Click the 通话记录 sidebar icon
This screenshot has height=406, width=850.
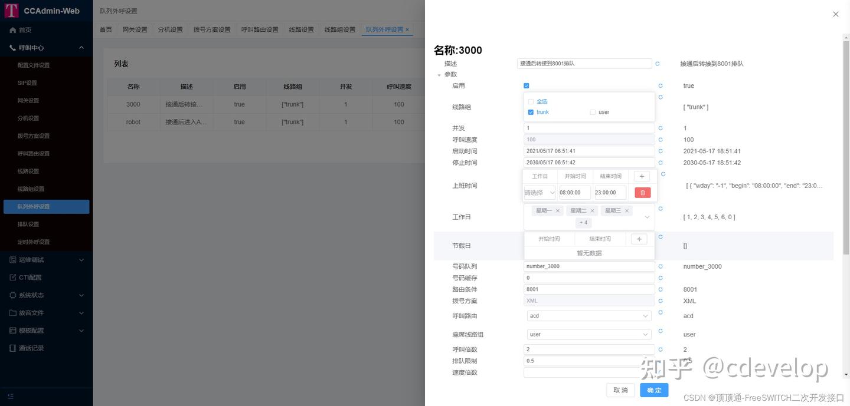[x=12, y=348]
